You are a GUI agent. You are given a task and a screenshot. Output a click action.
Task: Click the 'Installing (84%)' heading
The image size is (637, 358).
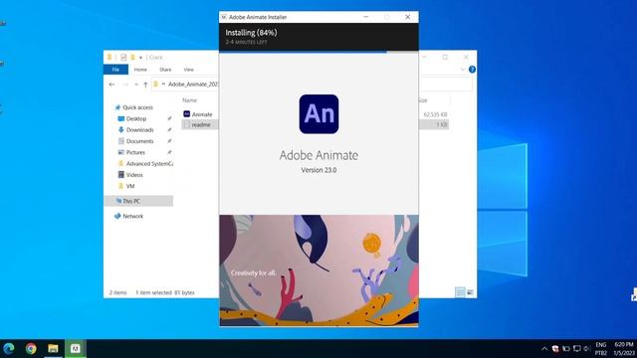pos(251,33)
